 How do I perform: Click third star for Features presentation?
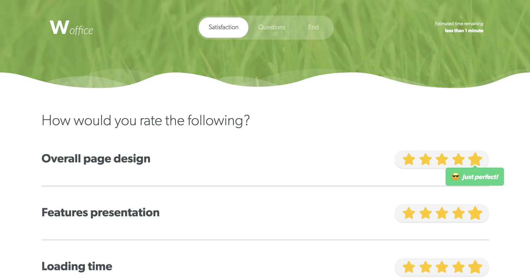pyautogui.click(x=442, y=213)
